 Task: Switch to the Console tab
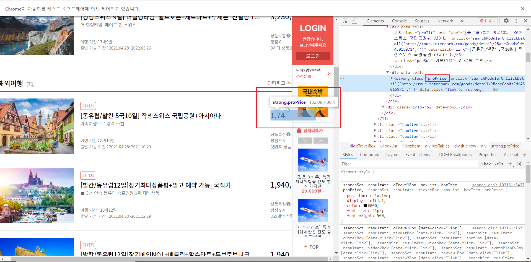pos(399,21)
